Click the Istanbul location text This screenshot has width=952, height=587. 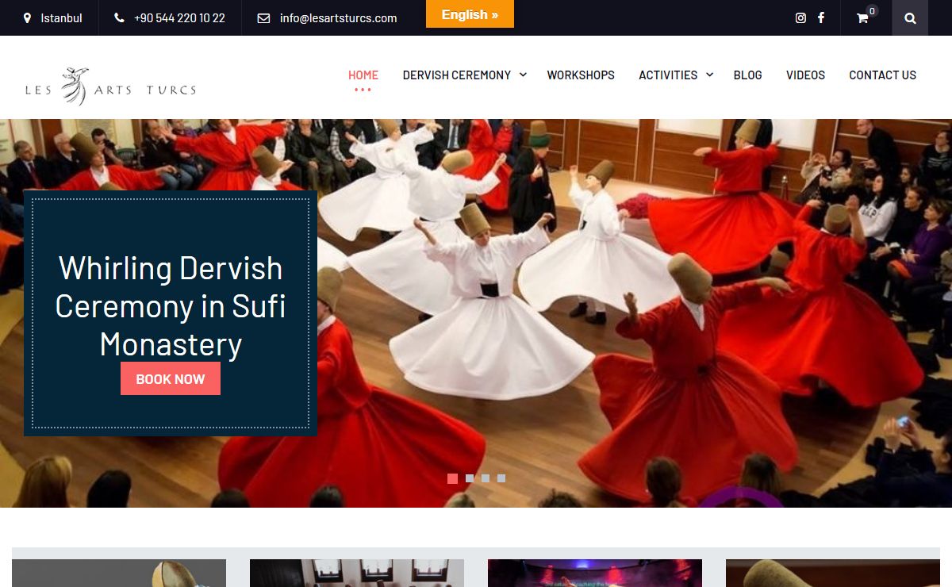(x=61, y=17)
